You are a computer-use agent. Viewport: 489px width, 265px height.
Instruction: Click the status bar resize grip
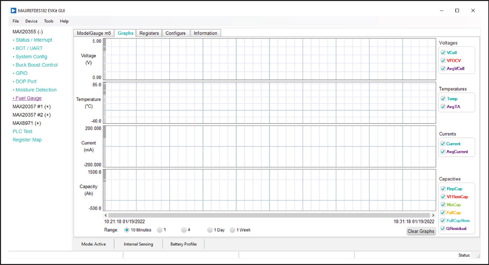pos(478,256)
